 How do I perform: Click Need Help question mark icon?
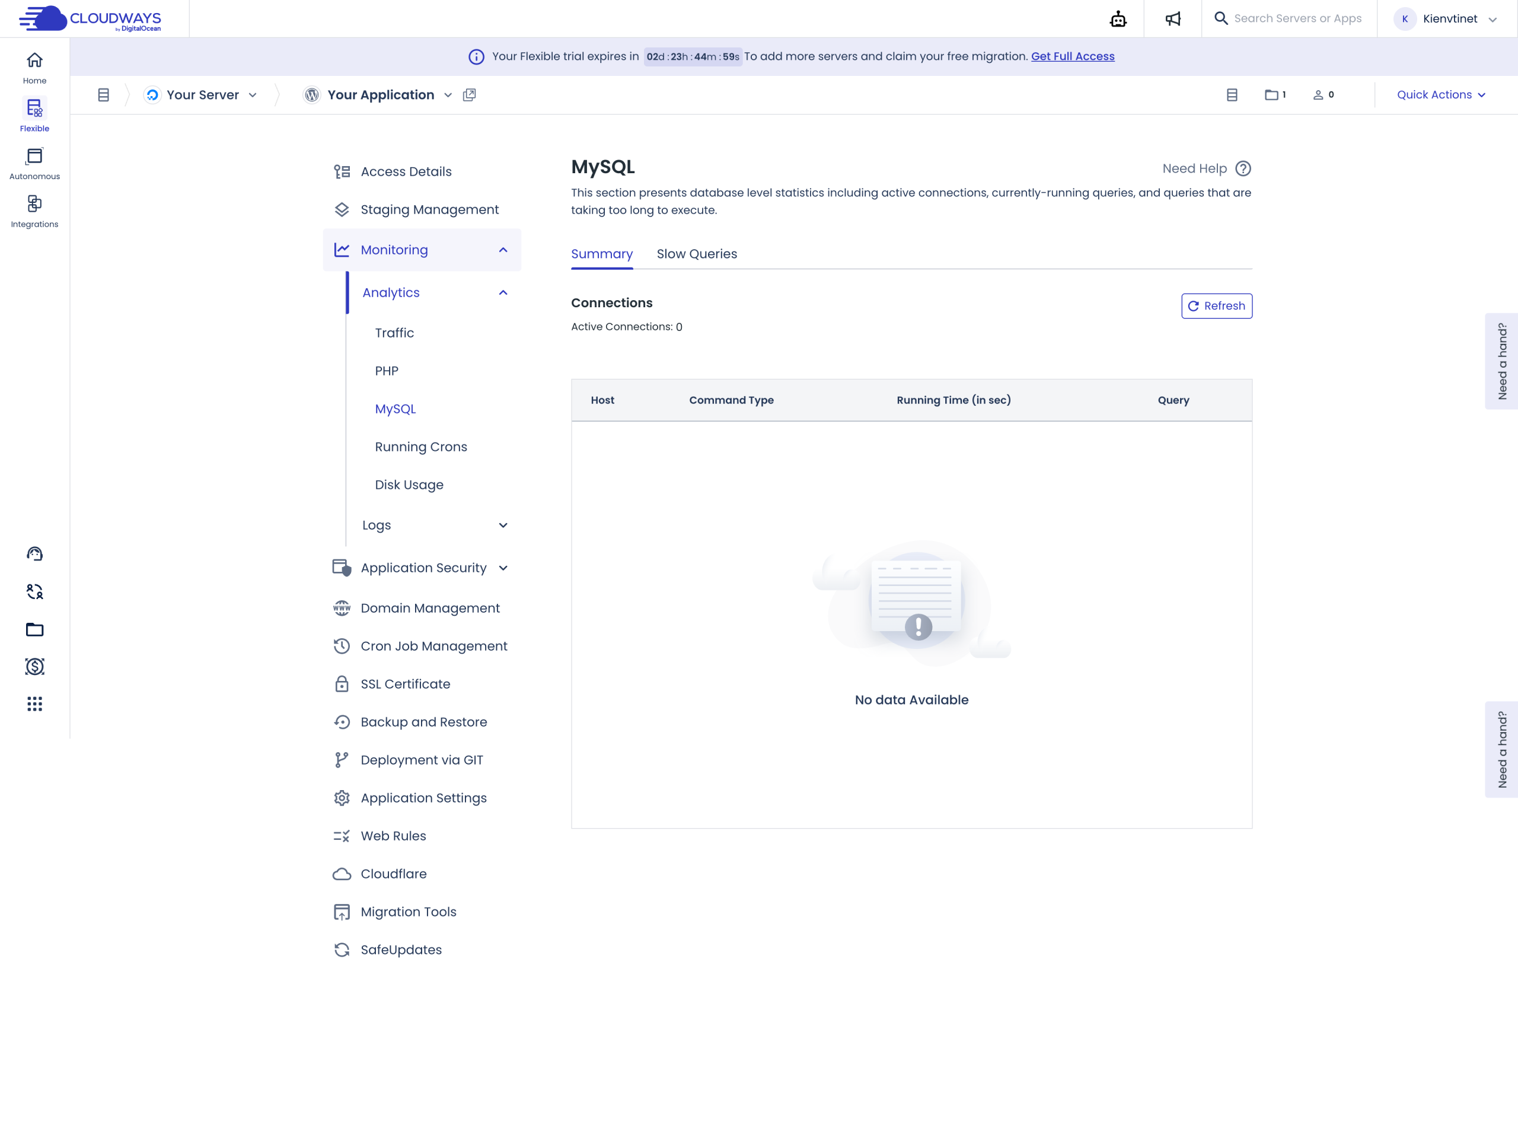[x=1242, y=168]
